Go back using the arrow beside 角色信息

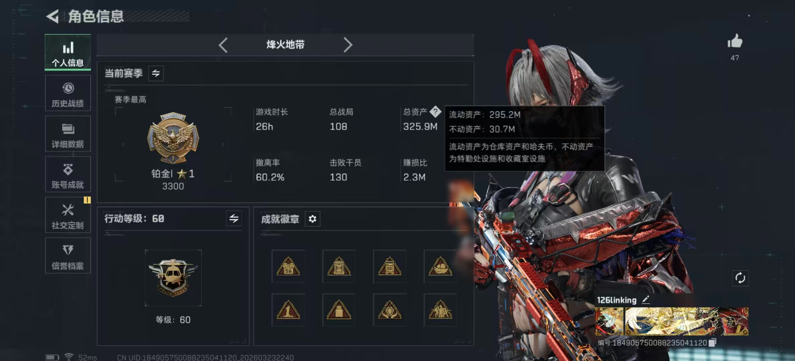click(x=53, y=16)
